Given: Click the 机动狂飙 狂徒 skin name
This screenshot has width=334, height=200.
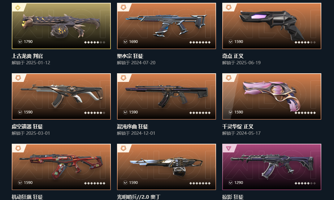Looking at the screenshot, I should coord(27,197).
